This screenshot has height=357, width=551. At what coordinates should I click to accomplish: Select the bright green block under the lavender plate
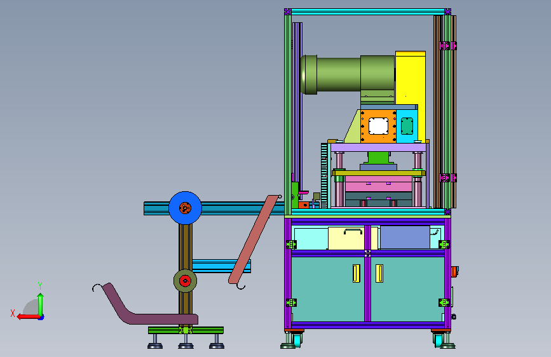pyautogui.click(x=379, y=158)
